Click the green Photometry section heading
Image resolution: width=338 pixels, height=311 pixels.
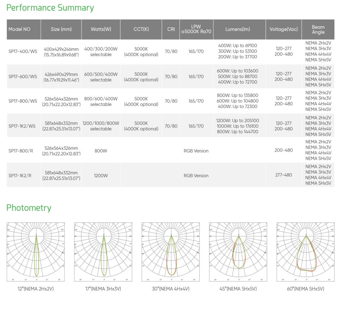click(x=29, y=208)
